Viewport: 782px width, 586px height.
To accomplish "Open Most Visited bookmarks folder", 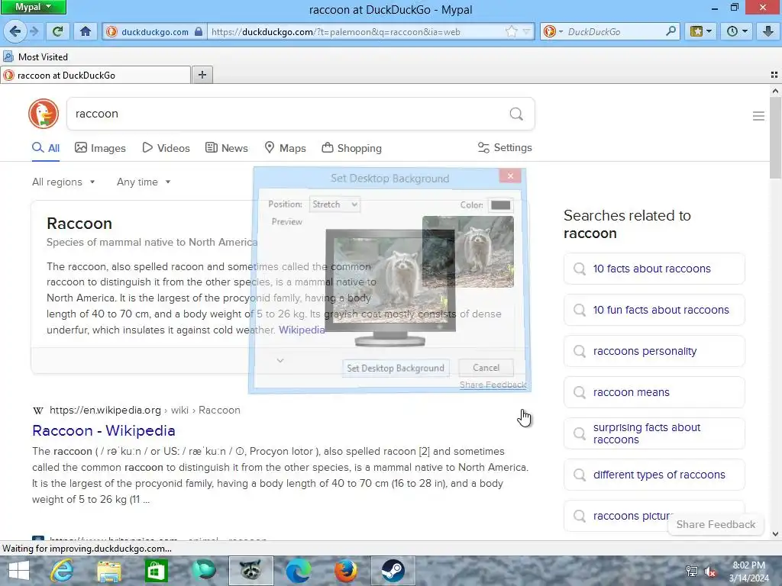I will (x=35, y=56).
